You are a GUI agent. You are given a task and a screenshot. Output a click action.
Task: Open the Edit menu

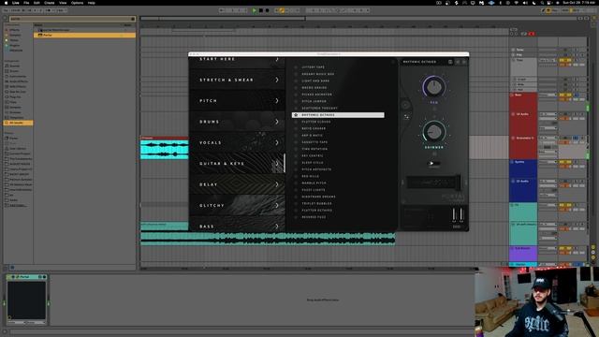[x=37, y=3]
